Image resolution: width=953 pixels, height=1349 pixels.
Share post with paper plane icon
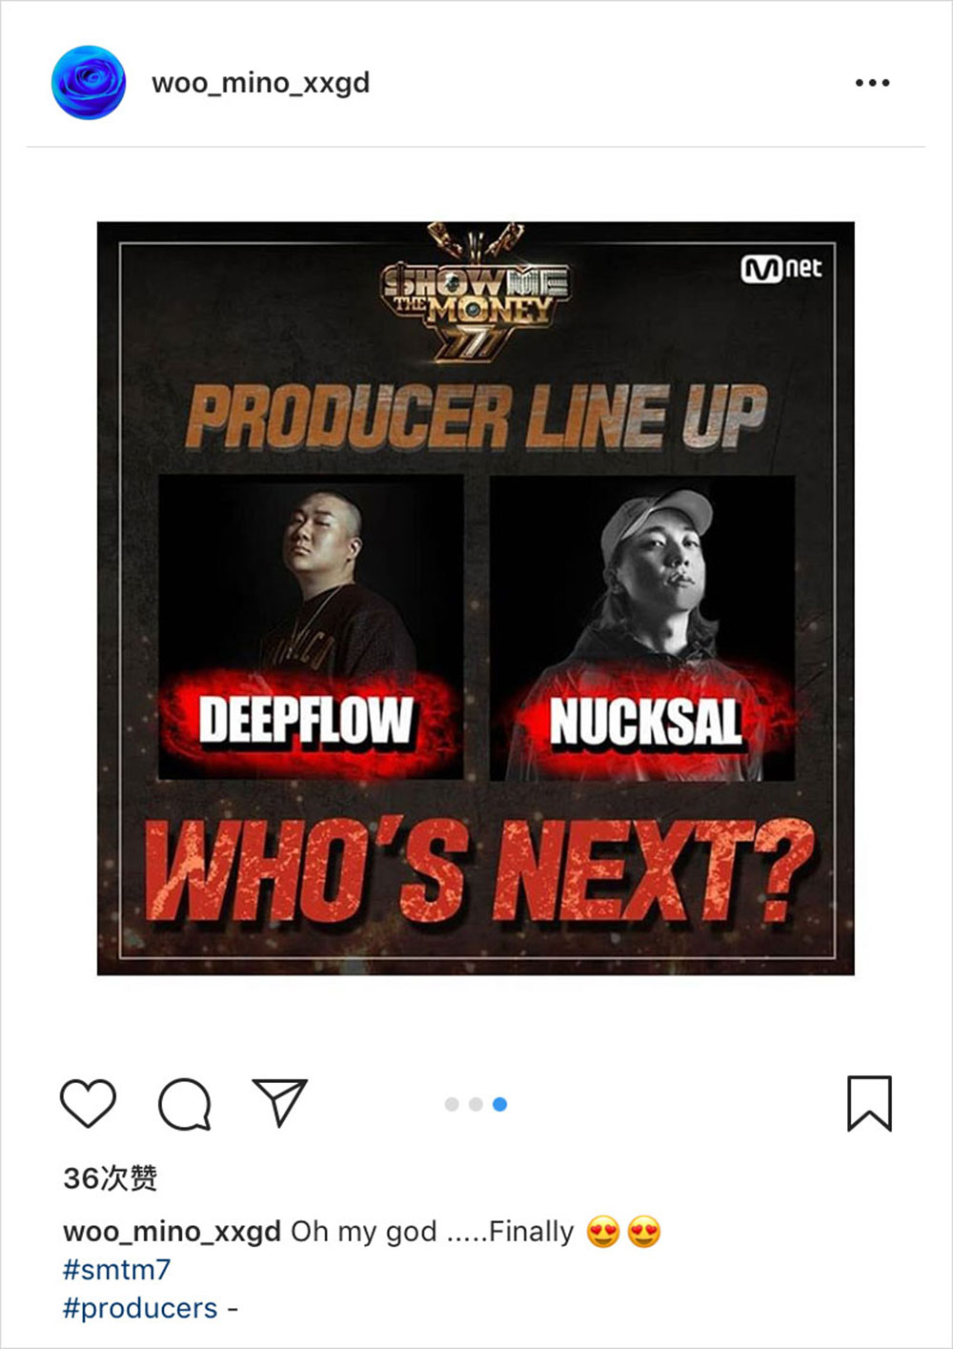click(x=279, y=1102)
